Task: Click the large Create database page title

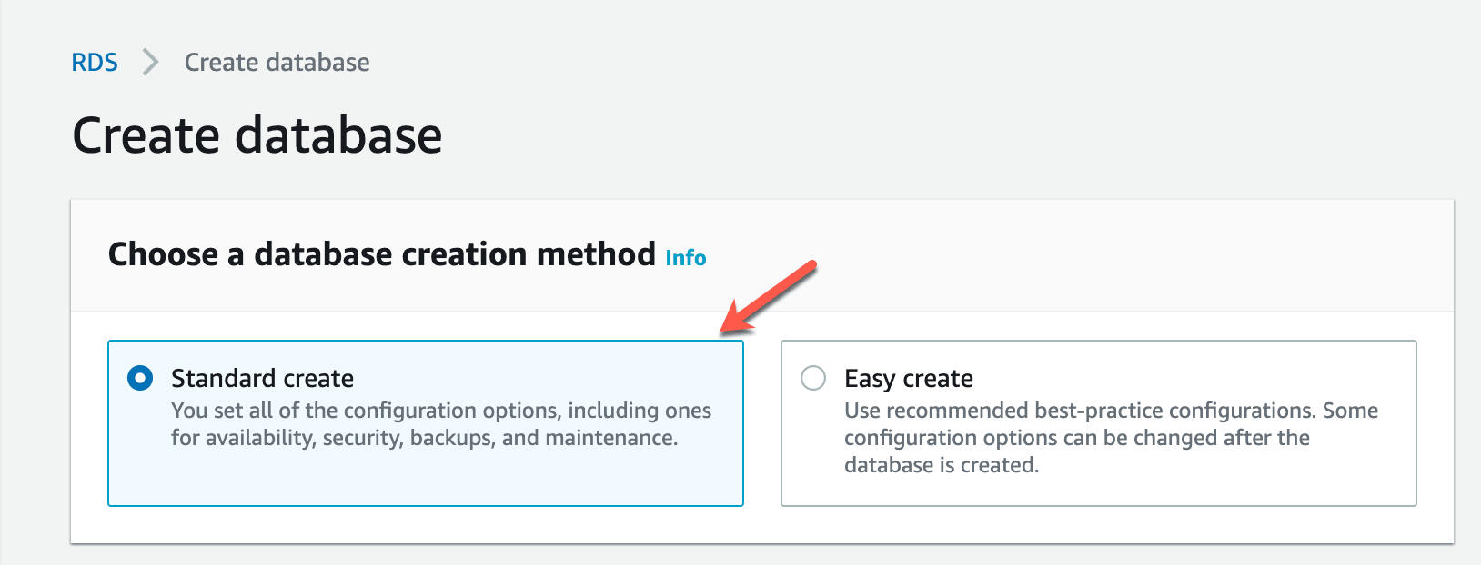Action: click(x=257, y=136)
